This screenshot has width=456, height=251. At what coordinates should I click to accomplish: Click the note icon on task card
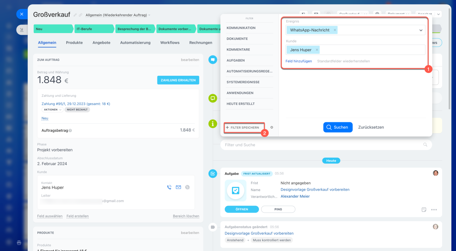click(x=424, y=210)
